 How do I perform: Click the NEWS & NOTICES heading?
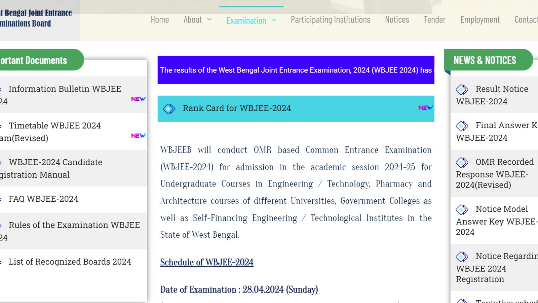(x=485, y=60)
